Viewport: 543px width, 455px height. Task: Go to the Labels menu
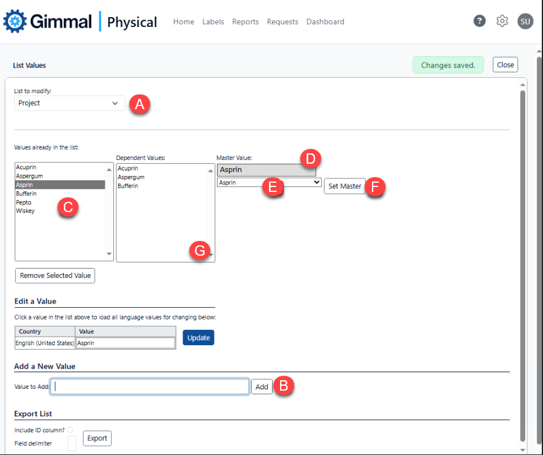[x=213, y=21]
